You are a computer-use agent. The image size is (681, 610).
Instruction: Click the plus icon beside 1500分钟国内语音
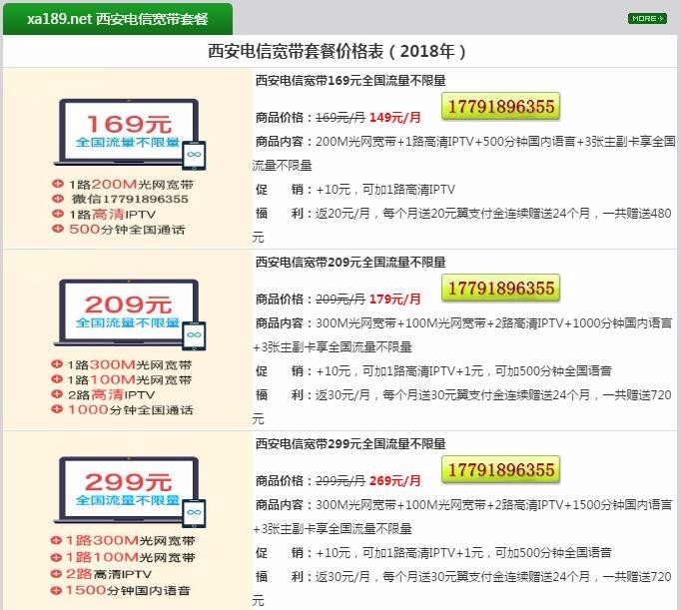tap(57, 590)
